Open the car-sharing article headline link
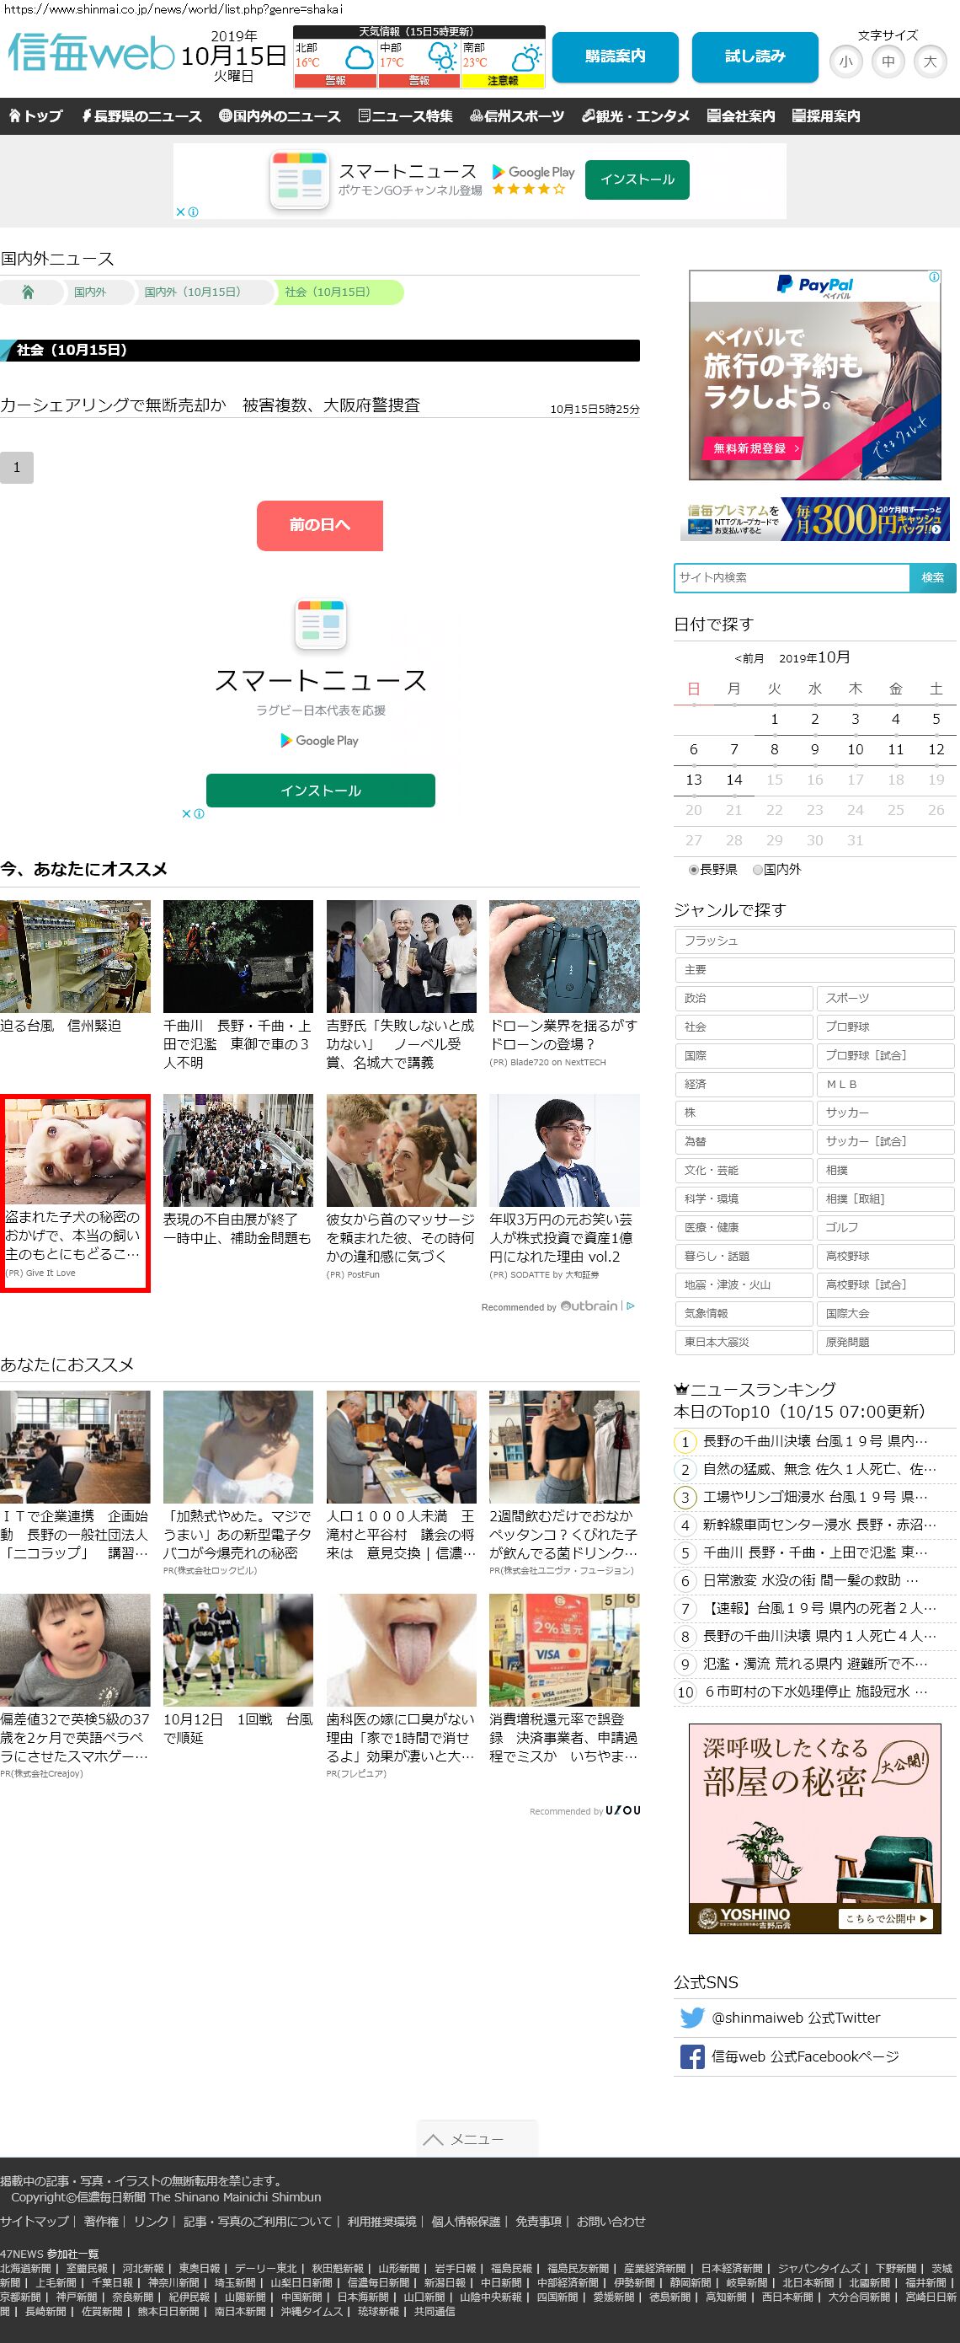960x2343 pixels. pos(210,405)
